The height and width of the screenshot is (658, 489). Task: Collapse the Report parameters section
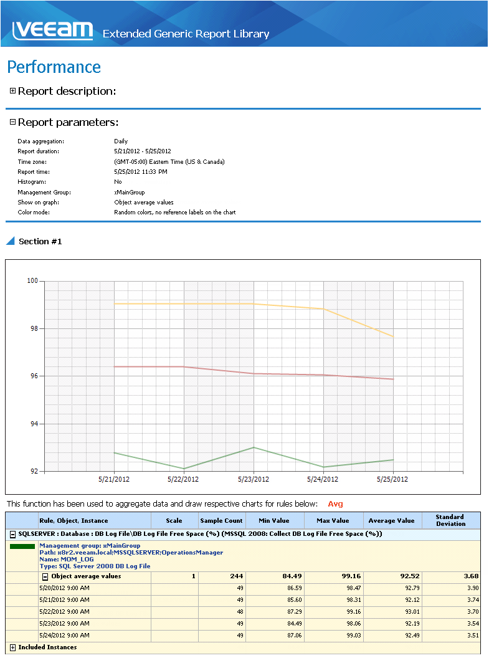click(x=12, y=122)
